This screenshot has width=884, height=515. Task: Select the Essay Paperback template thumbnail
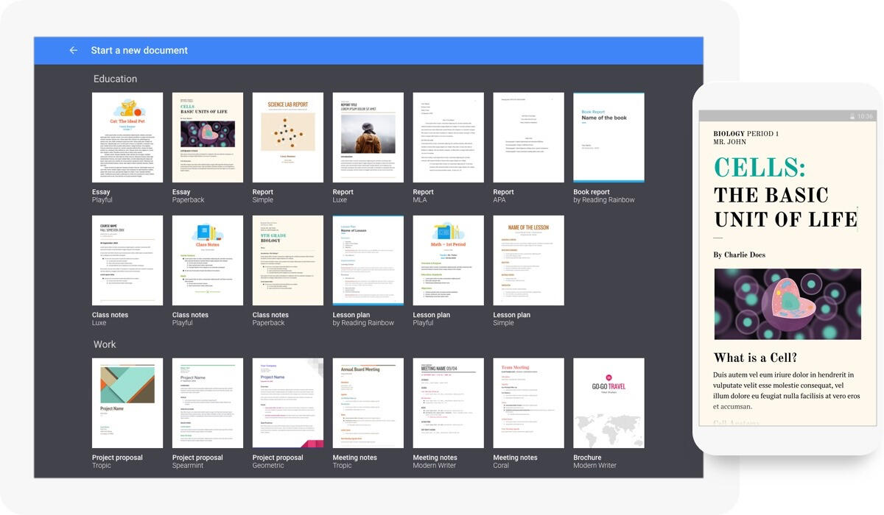pyautogui.click(x=208, y=138)
